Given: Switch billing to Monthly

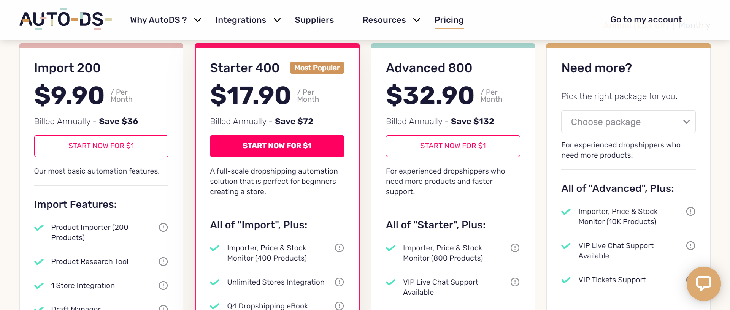Looking at the screenshot, I should [x=695, y=25].
